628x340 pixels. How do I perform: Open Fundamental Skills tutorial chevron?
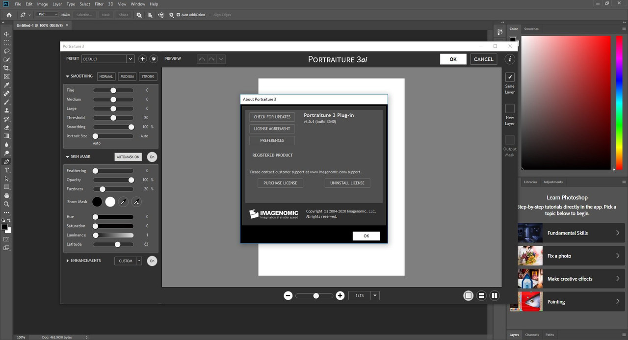tap(618, 233)
